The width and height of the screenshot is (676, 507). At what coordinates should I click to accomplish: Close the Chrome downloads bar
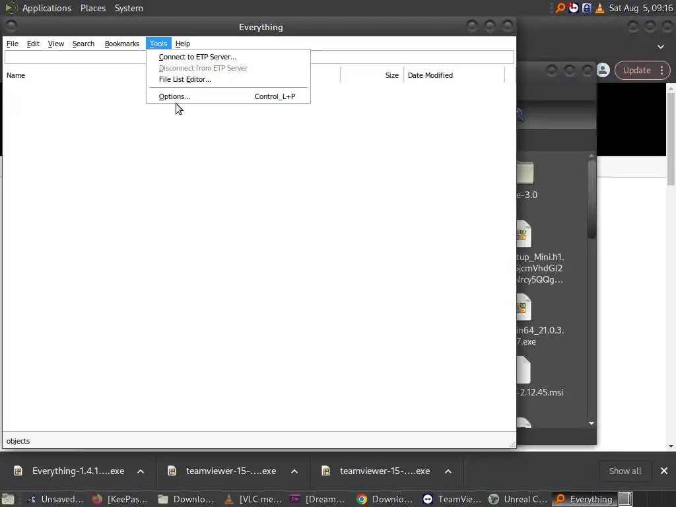pyautogui.click(x=664, y=471)
